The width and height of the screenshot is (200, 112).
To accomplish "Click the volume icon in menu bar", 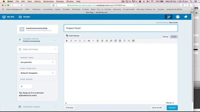I will coord(148,1).
